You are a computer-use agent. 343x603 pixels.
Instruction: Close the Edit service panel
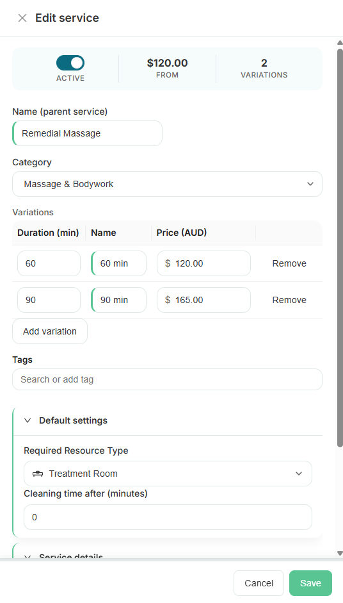click(x=22, y=18)
